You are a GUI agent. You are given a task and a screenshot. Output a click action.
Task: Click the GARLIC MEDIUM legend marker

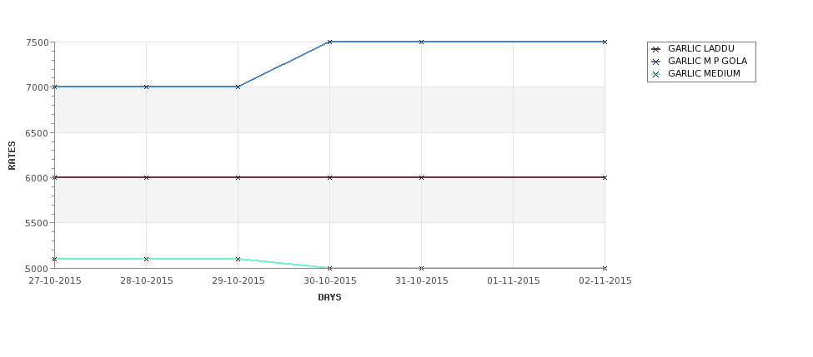click(x=655, y=74)
